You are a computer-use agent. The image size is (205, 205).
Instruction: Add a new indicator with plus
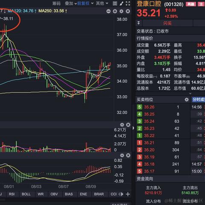point(128,194)
